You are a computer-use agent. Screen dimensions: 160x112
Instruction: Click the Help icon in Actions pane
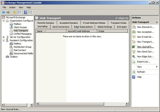click(134, 77)
